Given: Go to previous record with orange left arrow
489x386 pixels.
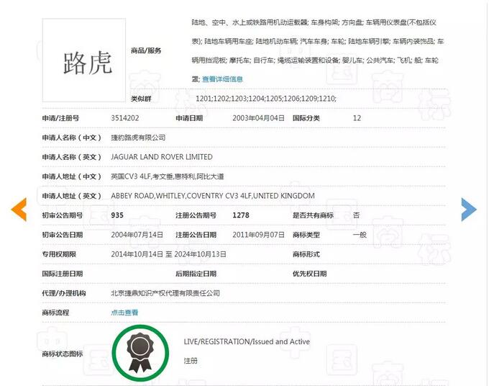Looking at the screenshot, I should click(x=19, y=210).
